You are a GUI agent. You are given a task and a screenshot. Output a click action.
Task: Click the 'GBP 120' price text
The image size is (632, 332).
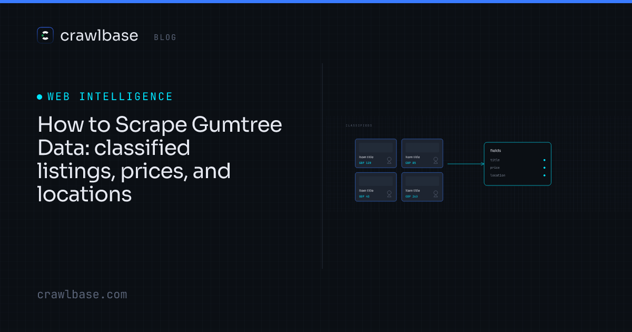click(365, 163)
